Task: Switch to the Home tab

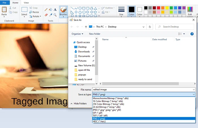Action: 15,3
